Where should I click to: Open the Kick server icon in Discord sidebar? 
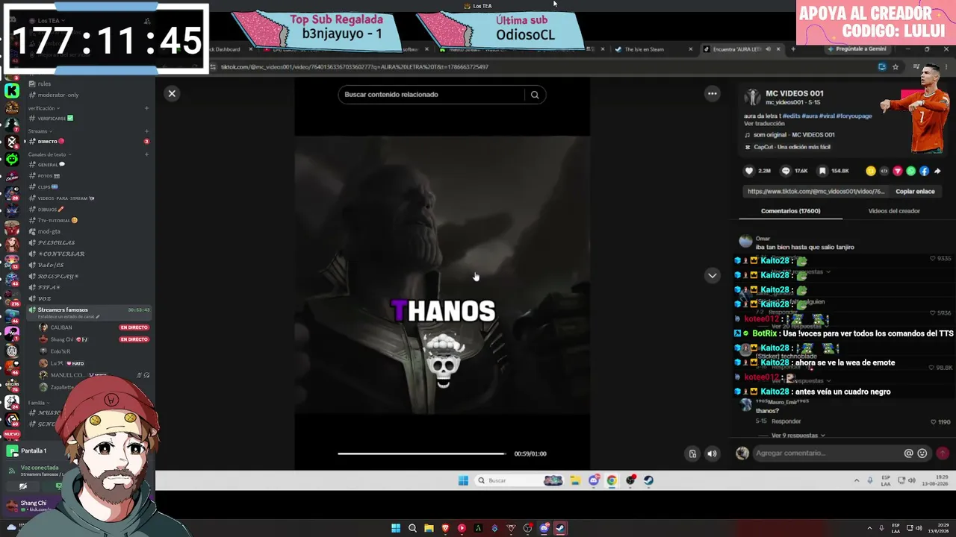[x=12, y=91]
